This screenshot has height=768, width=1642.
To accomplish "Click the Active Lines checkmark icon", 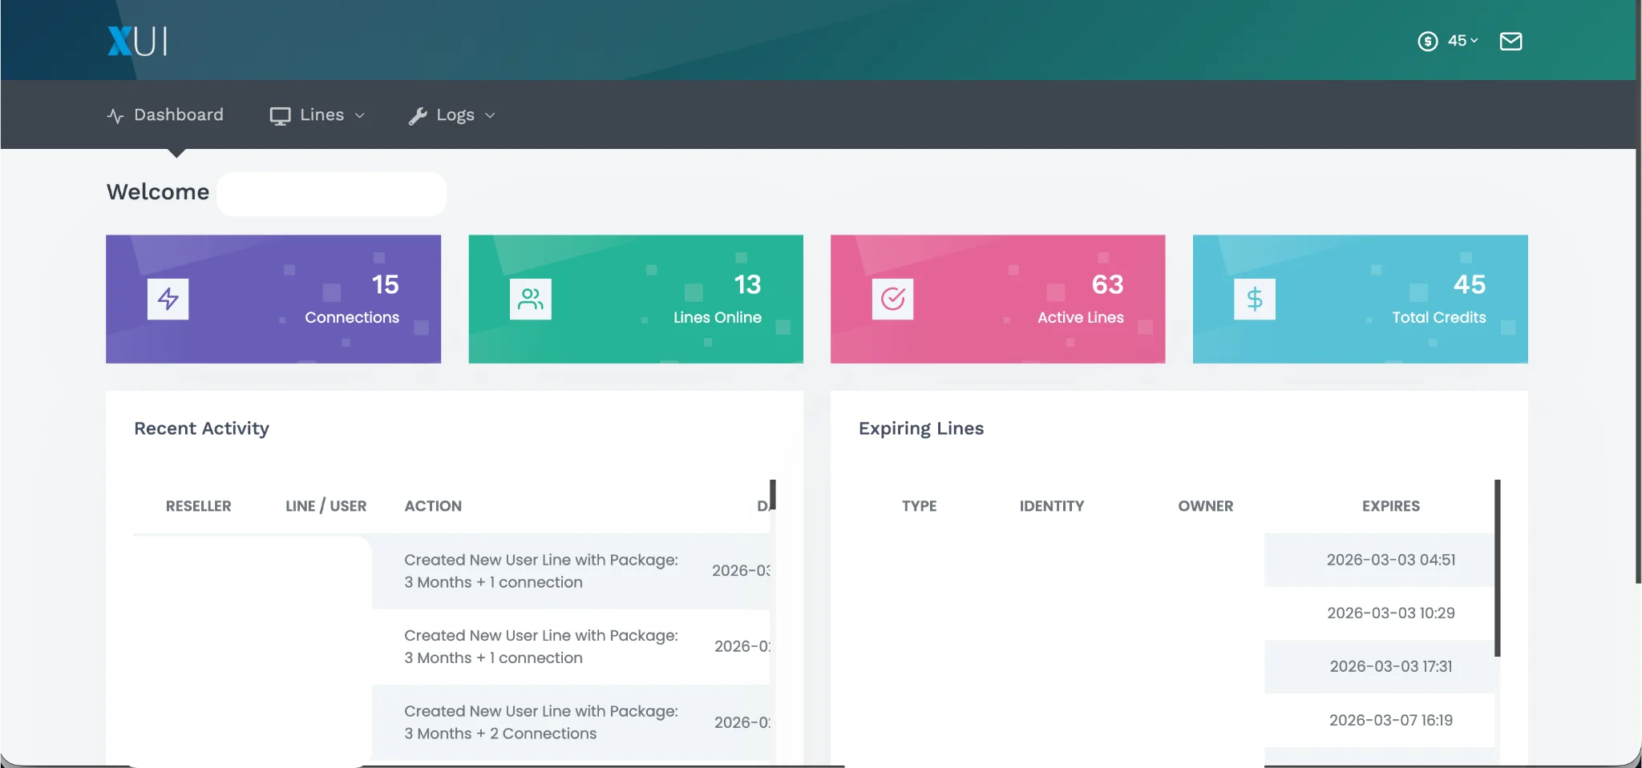I will coord(892,300).
